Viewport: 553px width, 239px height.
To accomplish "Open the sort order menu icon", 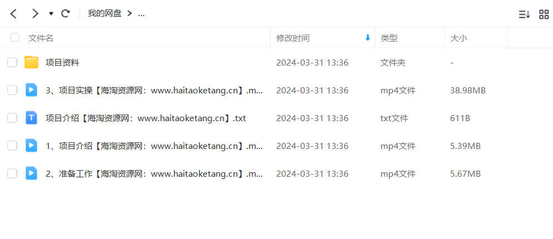I will 524,14.
